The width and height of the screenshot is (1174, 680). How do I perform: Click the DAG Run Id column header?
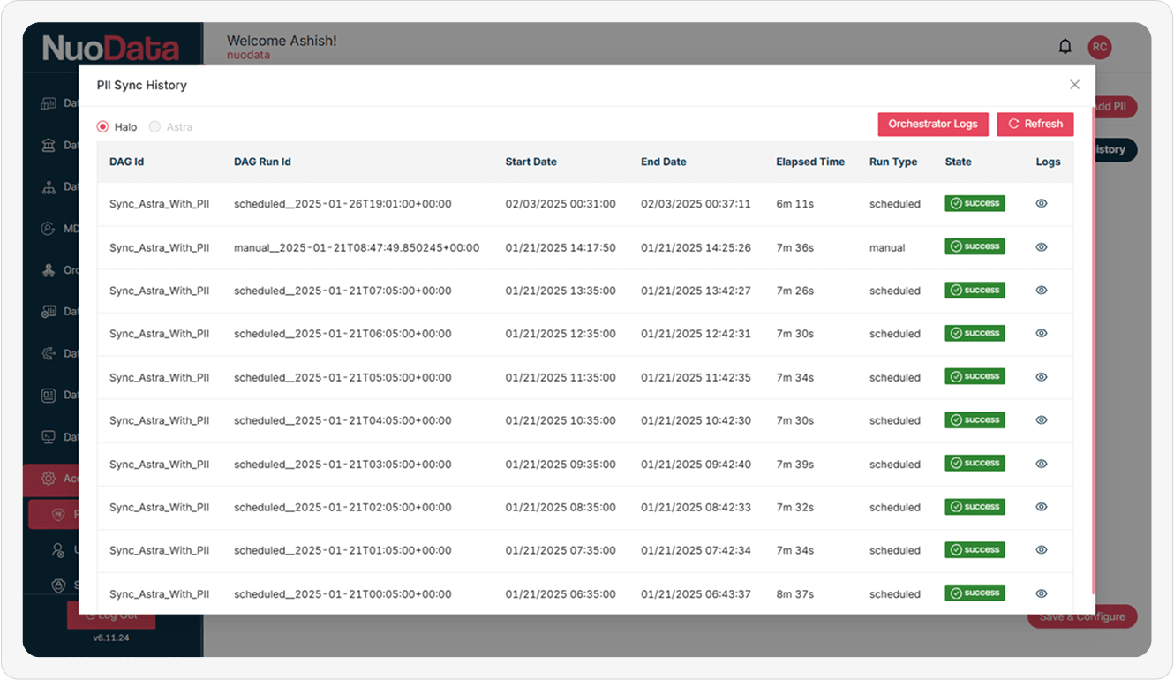point(262,162)
